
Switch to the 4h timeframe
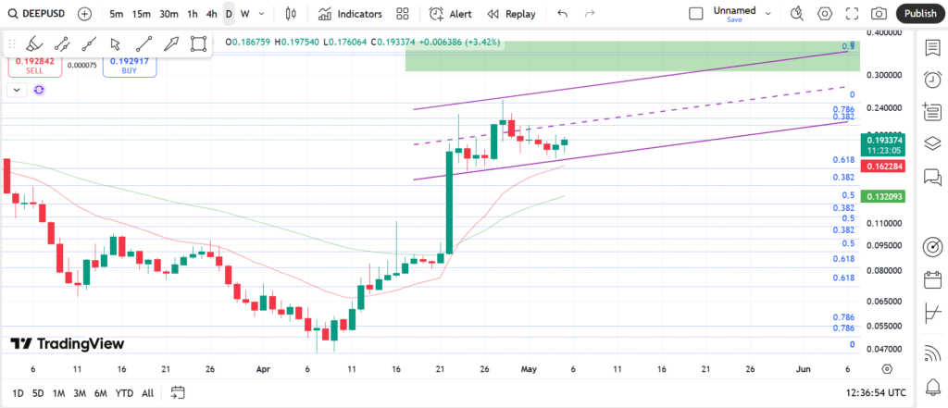click(212, 14)
